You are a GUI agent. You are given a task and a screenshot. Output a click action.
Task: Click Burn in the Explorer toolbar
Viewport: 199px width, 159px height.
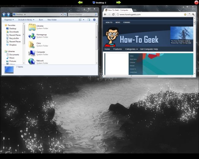point(41,20)
